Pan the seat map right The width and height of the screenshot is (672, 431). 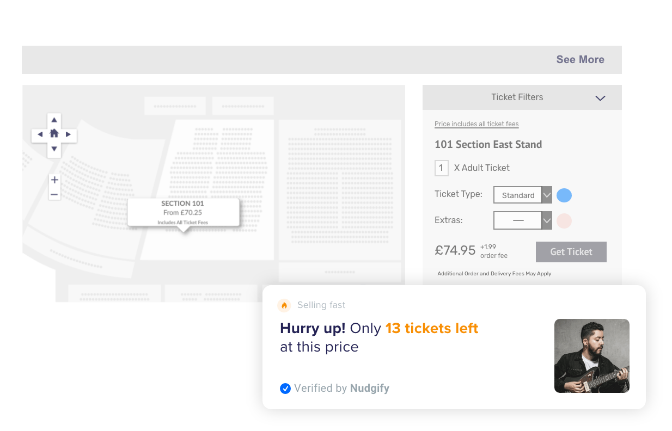(68, 134)
